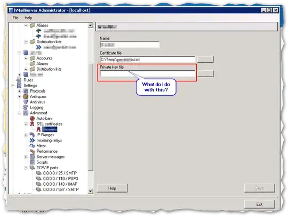This screenshot has height=216, width=288.
Task: Select the Settings checklist icon
Action: [19, 86]
